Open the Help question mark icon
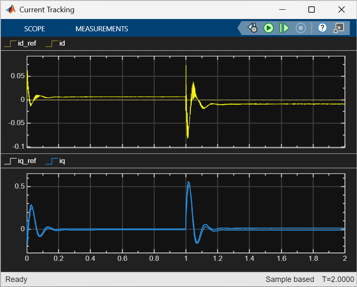This screenshot has height=287, width=357. (322, 28)
